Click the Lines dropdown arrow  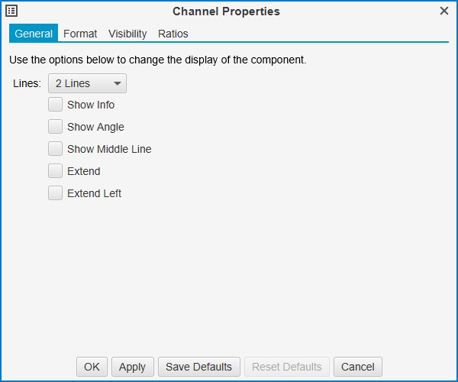tap(118, 83)
